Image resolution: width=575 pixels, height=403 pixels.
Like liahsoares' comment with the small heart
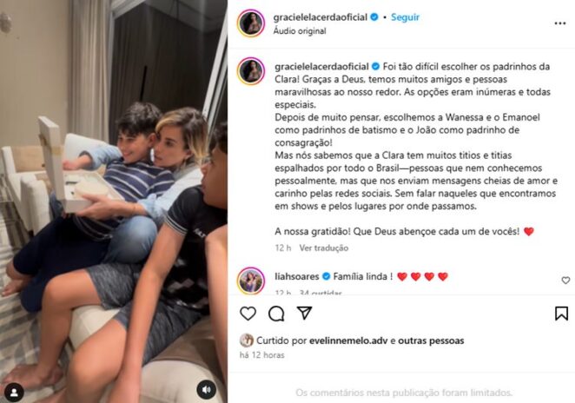pos(565,281)
